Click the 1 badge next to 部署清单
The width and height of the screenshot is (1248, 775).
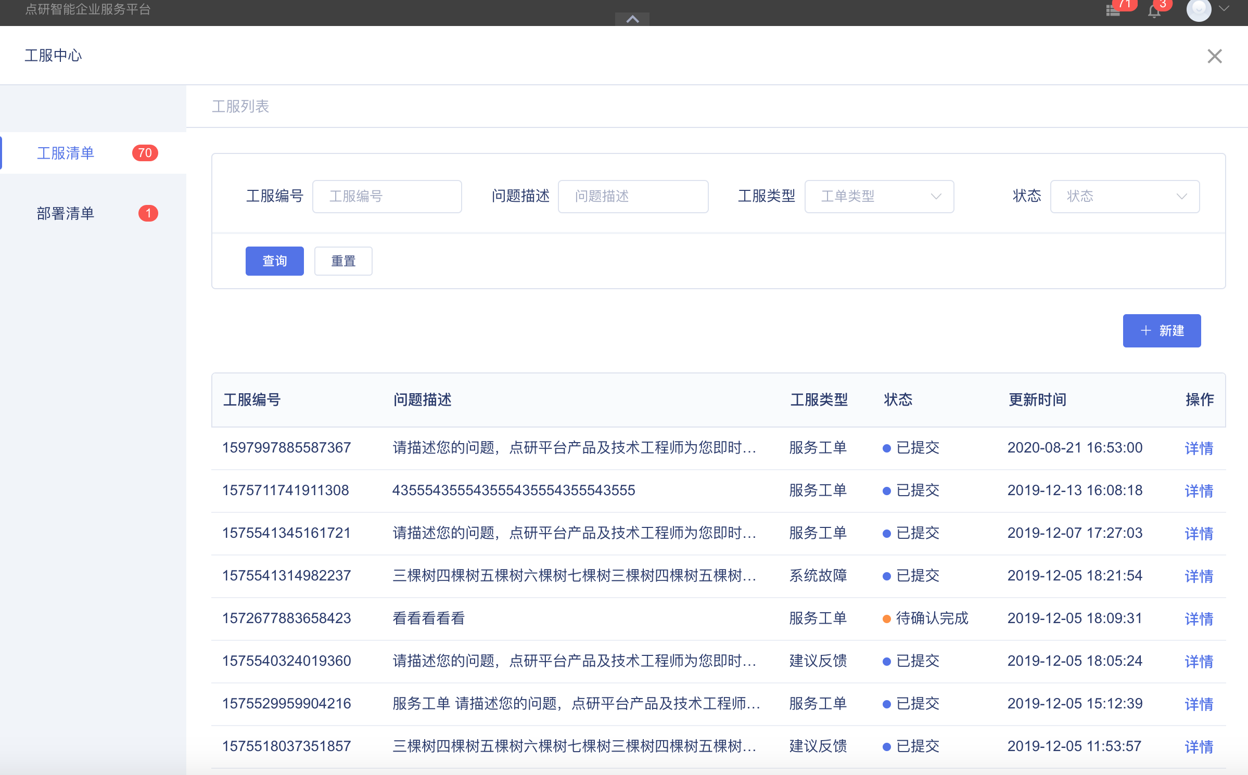(148, 213)
